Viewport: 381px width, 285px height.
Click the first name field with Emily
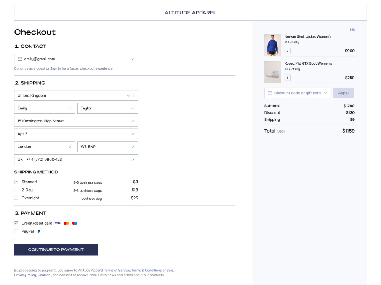(45, 108)
